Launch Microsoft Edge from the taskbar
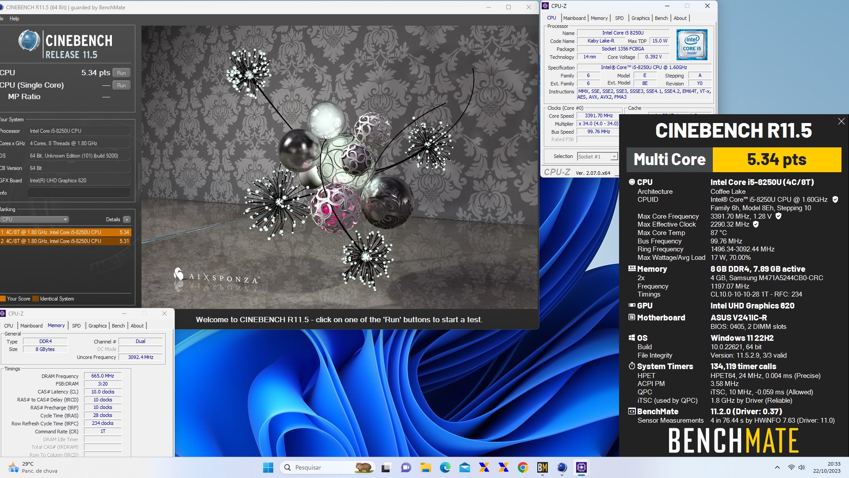 pyautogui.click(x=445, y=467)
